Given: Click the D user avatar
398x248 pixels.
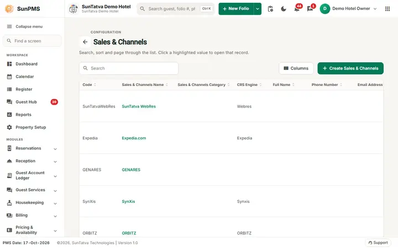Looking at the screenshot, I should [x=325, y=9].
